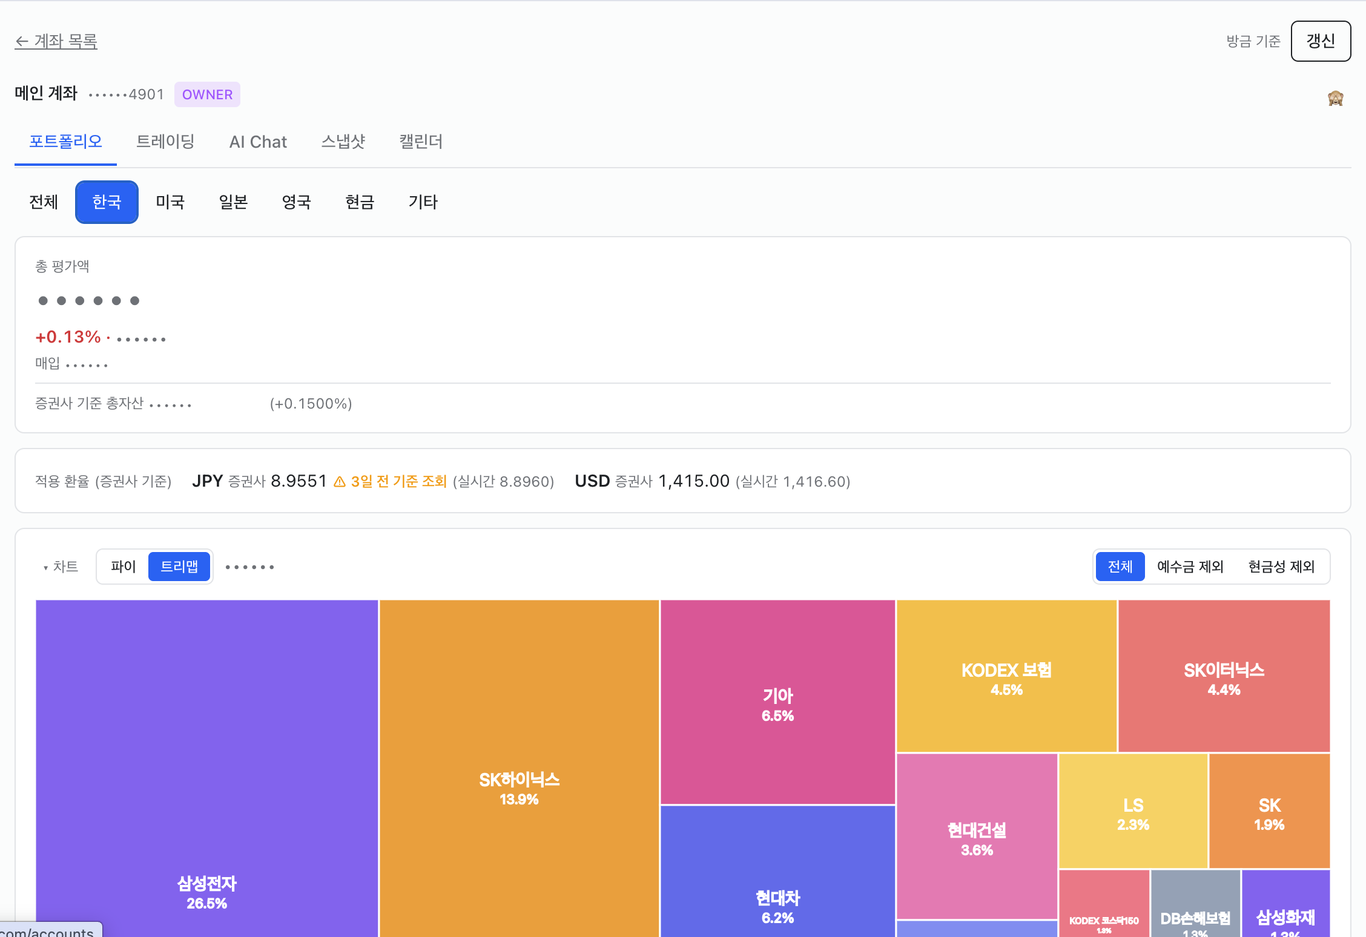The height and width of the screenshot is (937, 1366).
Task: Switch chart to 파이 view
Action: [x=124, y=567]
